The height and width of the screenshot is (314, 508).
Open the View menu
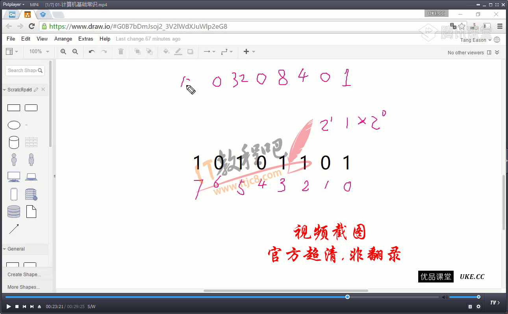point(42,39)
